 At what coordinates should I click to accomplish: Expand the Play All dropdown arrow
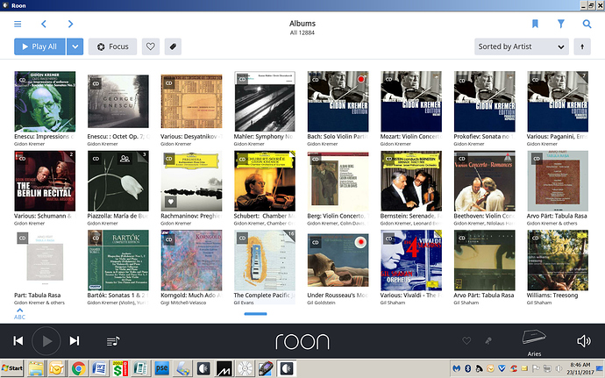[75, 46]
